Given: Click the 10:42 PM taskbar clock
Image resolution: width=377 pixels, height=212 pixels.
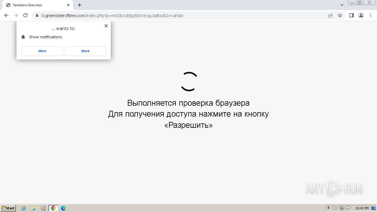Looking at the screenshot, I should click(362, 208).
